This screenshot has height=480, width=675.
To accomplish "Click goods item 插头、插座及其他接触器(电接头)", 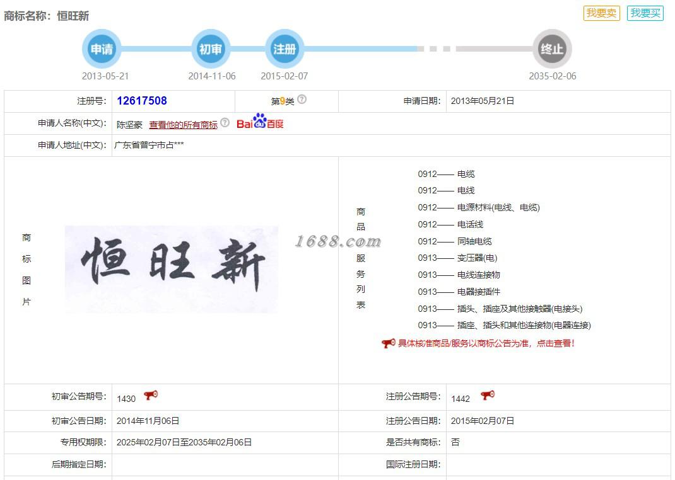I will (500, 309).
